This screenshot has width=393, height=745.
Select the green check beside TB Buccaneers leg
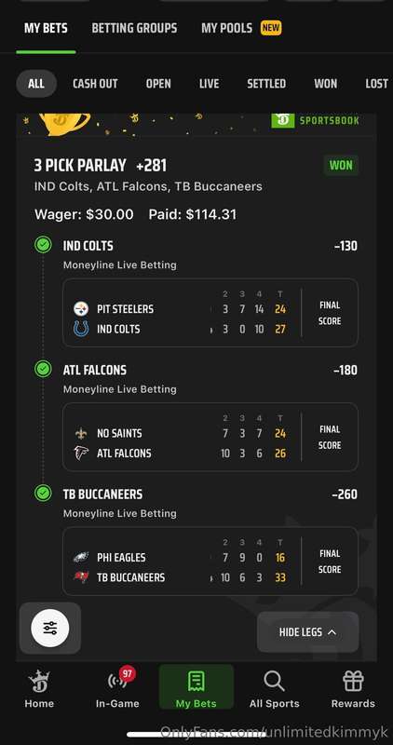point(43,494)
